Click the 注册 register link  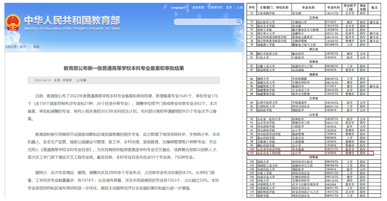click(x=240, y=8)
